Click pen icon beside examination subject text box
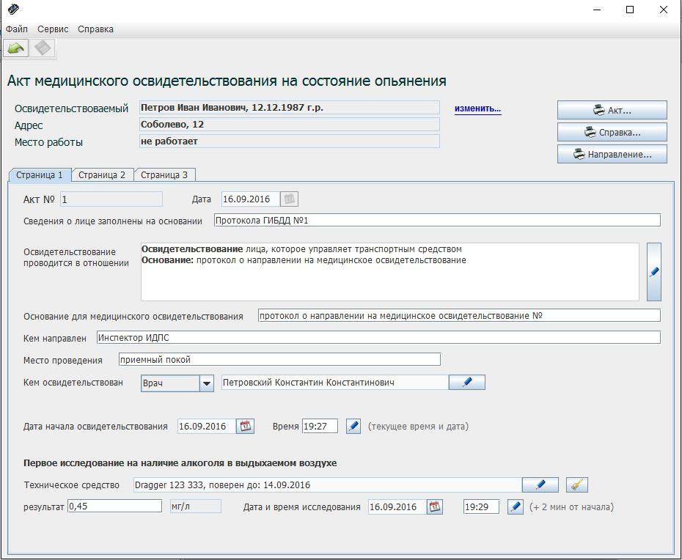682x560 pixels. [x=653, y=272]
